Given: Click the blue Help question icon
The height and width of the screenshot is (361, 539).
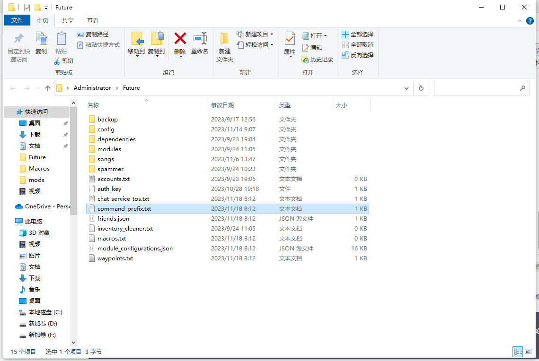Looking at the screenshot, I should 530,21.
